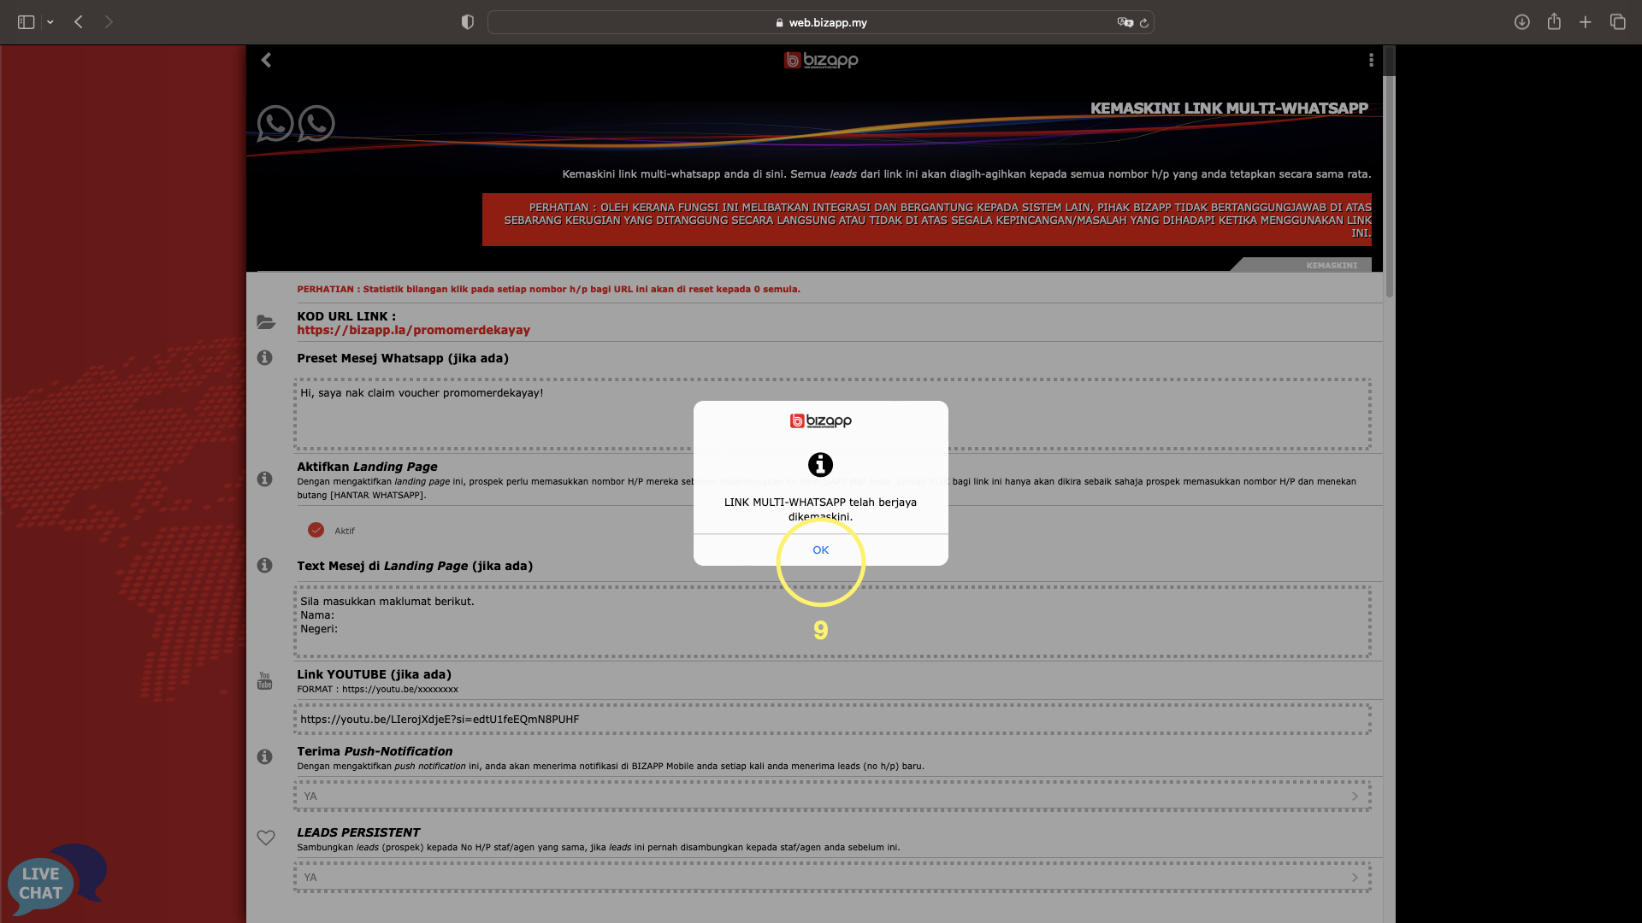Open the Live Chat bubble
1642x923 pixels.
[x=56, y=880]
